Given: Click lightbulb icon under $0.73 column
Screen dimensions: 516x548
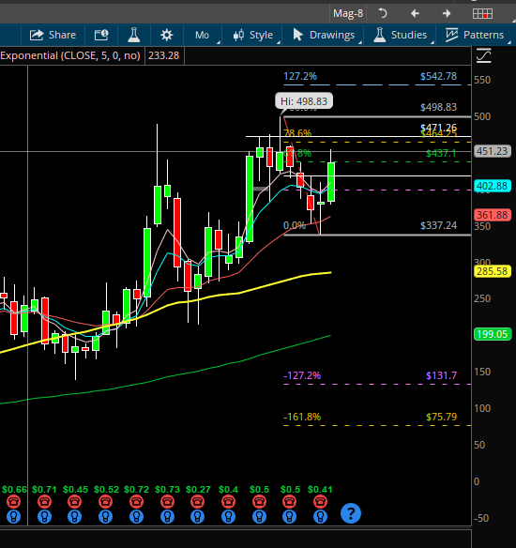Looking at the screenshot, I should (167, 516).
